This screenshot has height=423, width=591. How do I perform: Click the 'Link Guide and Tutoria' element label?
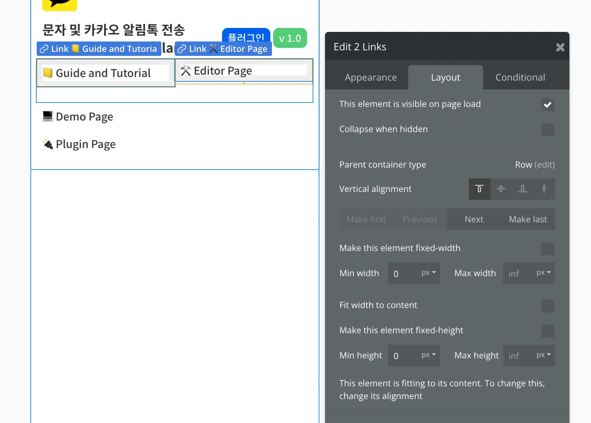coord(99,49)
